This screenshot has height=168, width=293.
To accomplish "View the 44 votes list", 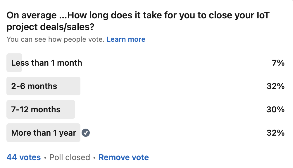I will pyautogui.click(x=24, y=157).
